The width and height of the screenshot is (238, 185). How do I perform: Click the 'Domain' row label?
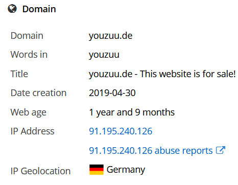point(27,36)
